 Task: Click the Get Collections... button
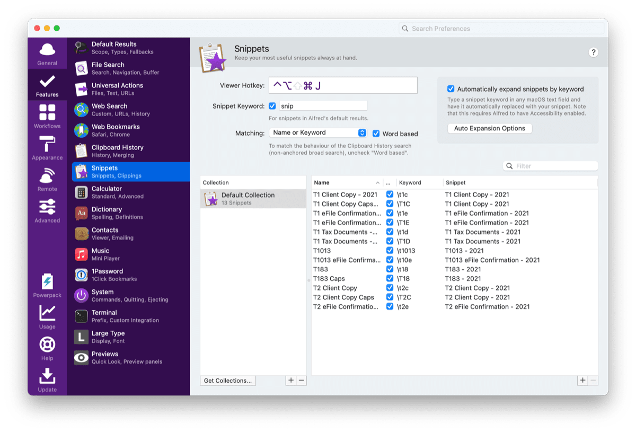pyautogui.click(x=228, y=381)
